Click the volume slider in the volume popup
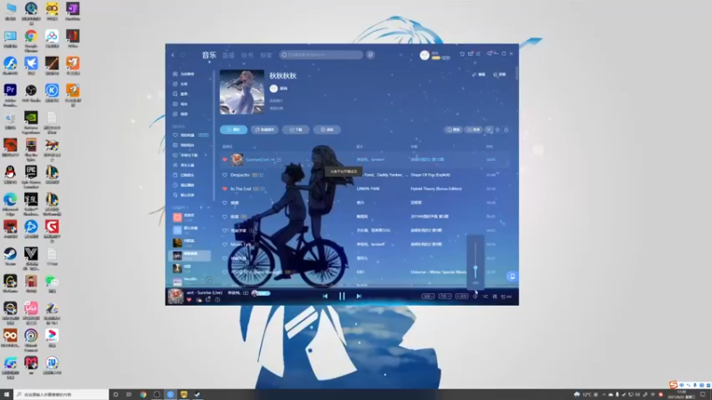The image size is (712, 400). (x=475, y=261)
